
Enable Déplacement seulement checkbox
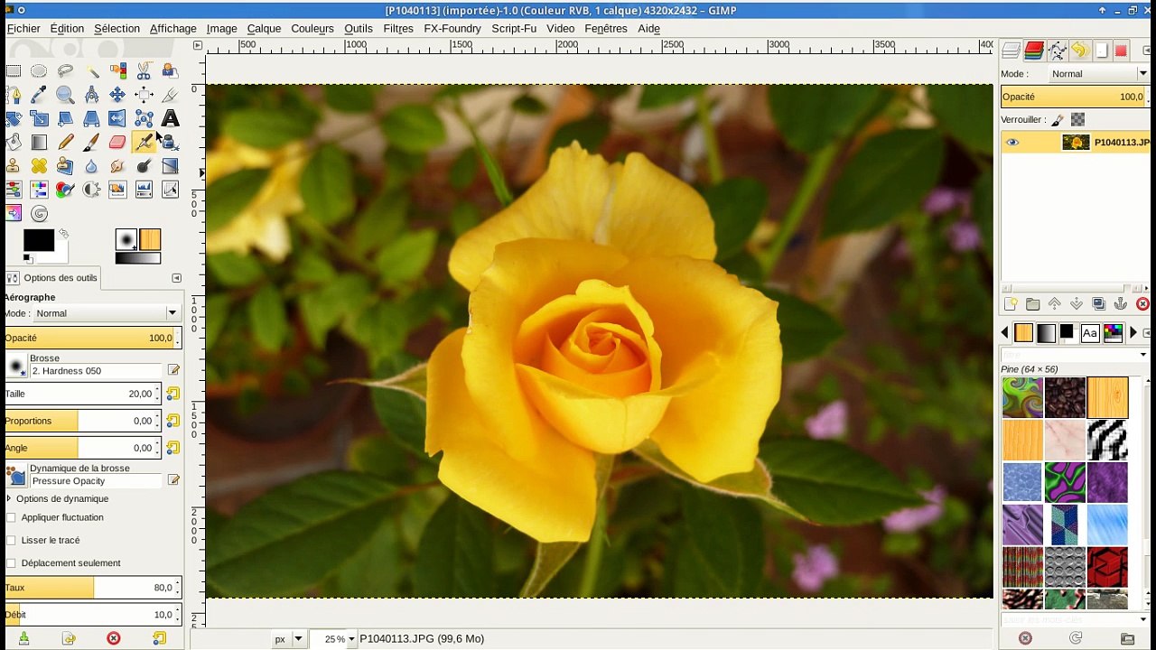11,562
